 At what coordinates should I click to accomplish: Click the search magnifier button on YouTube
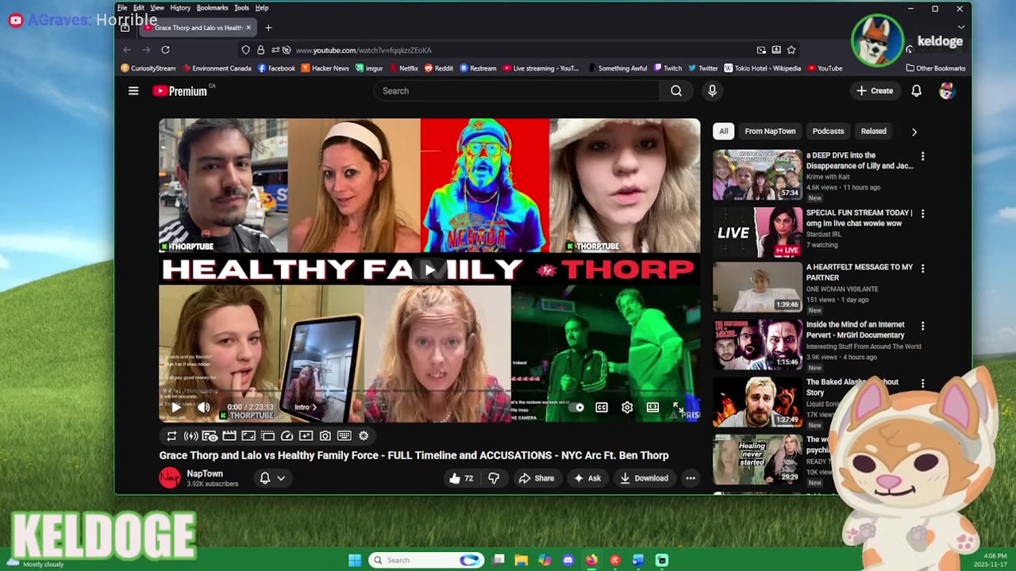675,90
